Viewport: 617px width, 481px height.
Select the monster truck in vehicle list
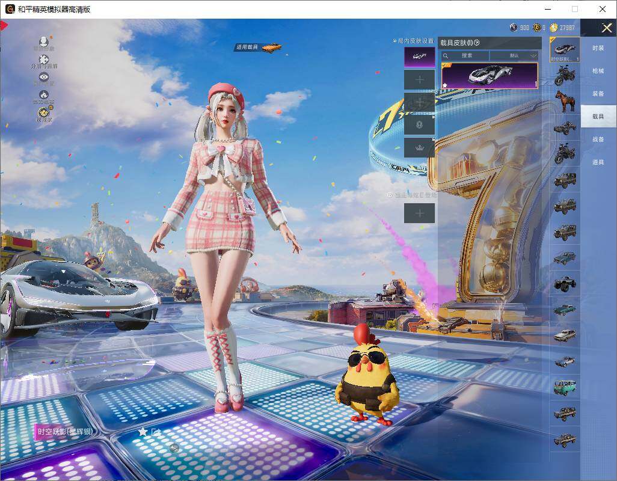coord(565,283)
